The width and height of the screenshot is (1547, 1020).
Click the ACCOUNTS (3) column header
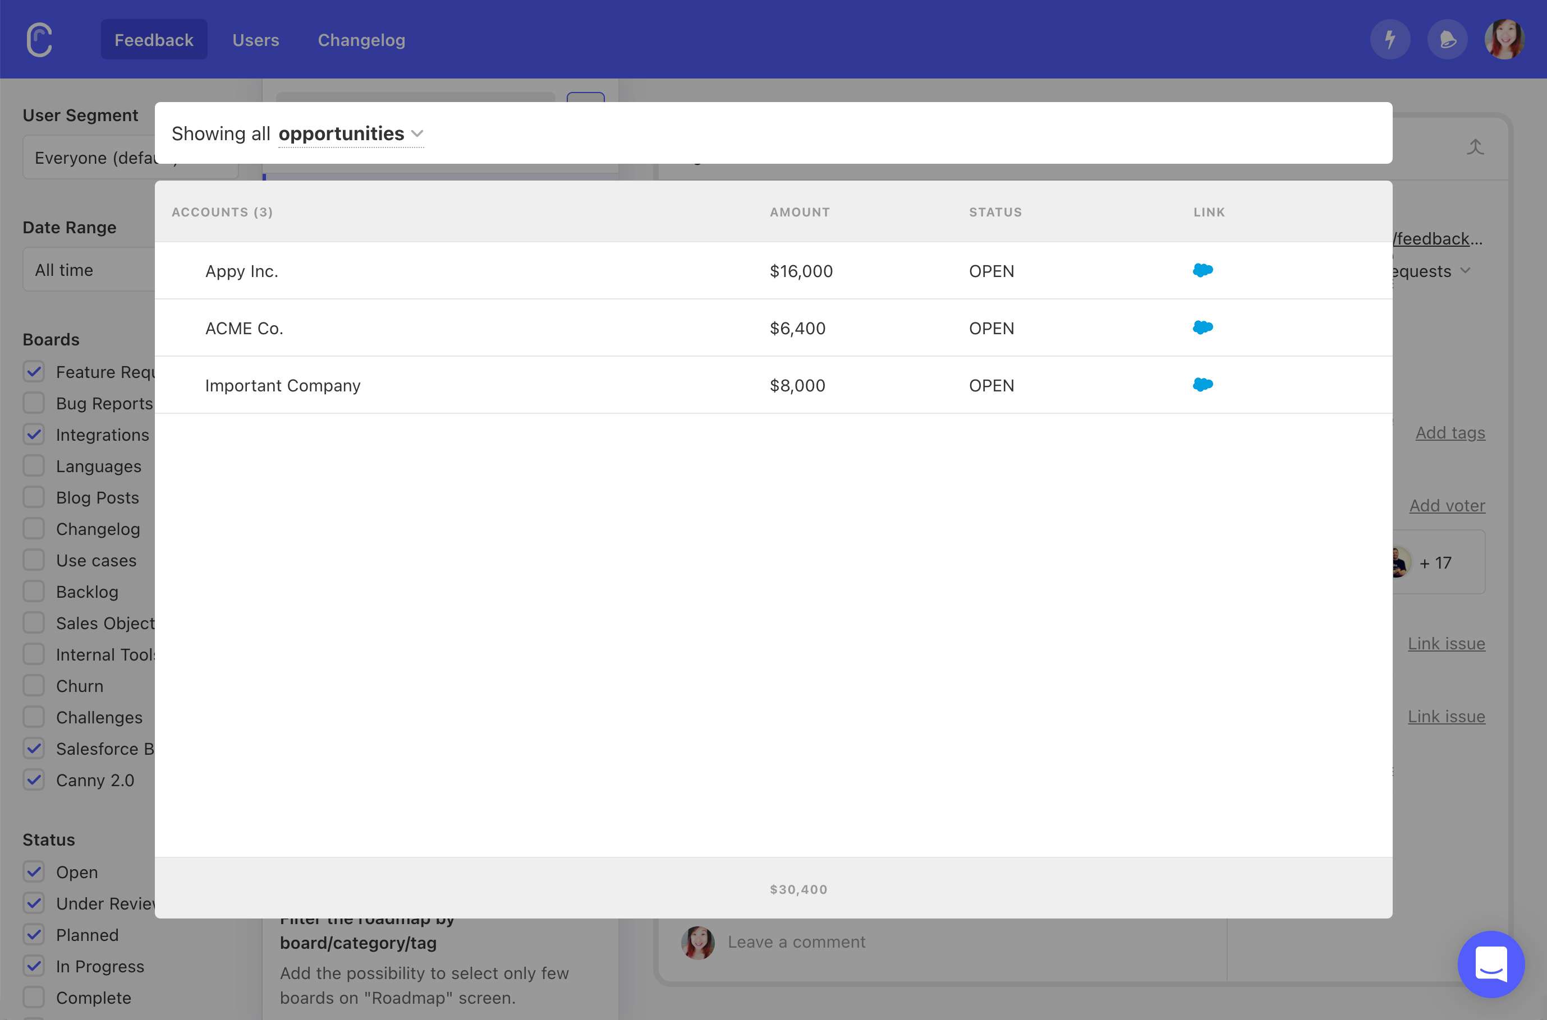222,212
